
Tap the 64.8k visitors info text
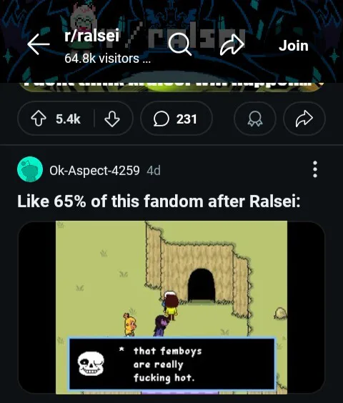pyautogui.click(x=107, y=59)
